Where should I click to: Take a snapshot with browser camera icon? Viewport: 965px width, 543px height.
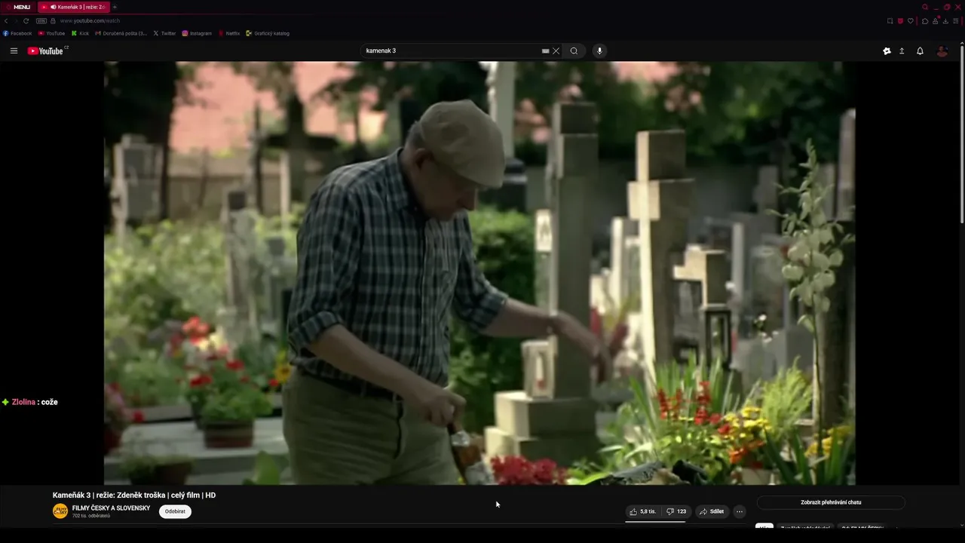tap(890, 20)
